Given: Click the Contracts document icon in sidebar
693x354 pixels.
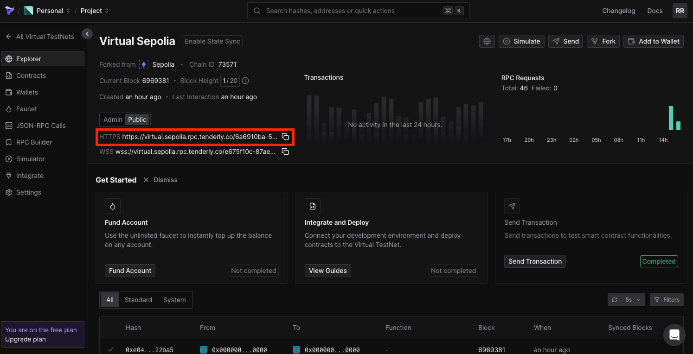Looking at the screenshot, I should pos(9,76).
